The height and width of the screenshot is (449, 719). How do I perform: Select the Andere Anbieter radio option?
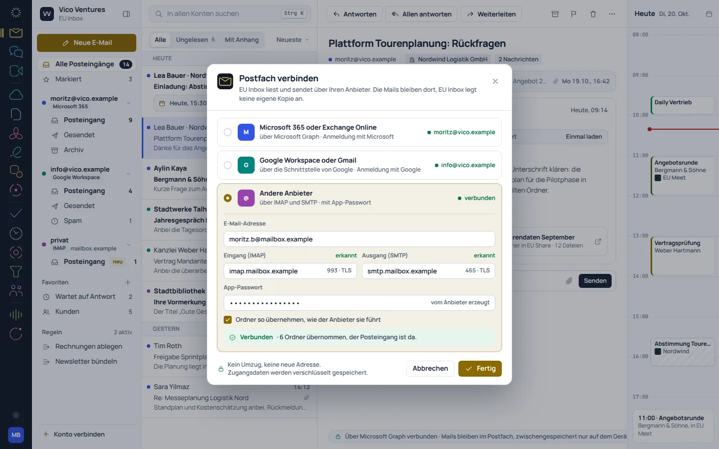[228, 198]
